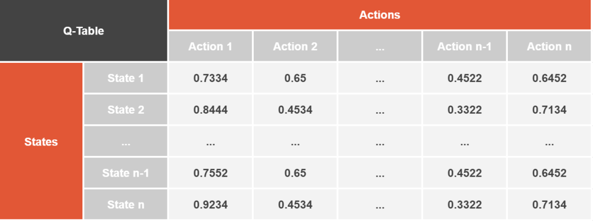Select the State 1 row header
Screen dimensions: 593x221
click(126, 78)
